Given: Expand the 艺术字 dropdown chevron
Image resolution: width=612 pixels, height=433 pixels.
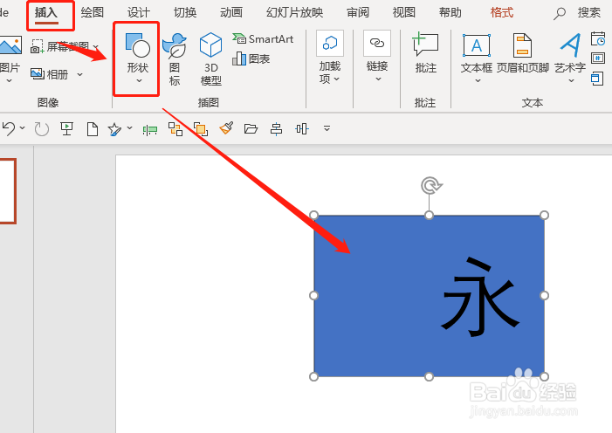Looking at the screenshot, I should 571,81.
